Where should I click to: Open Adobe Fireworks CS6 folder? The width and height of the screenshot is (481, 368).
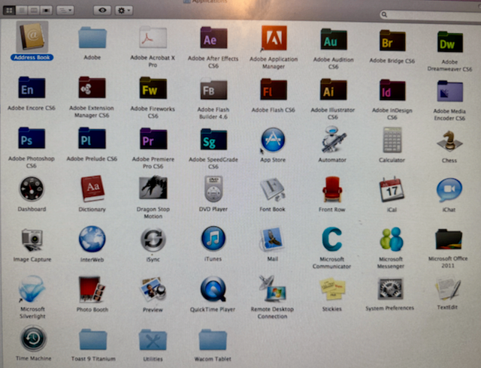153,89
